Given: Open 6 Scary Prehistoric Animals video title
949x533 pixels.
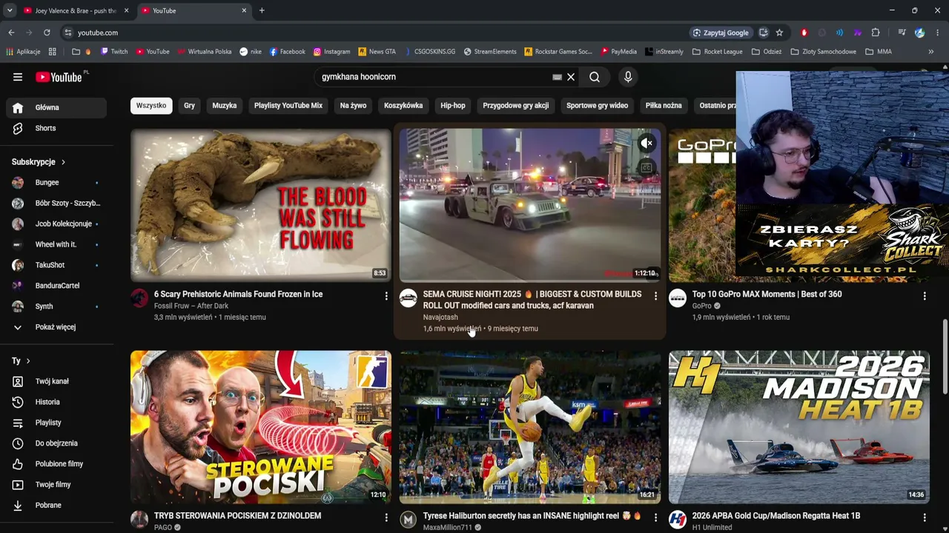Looking at the screenshot, I should [239, 295].
